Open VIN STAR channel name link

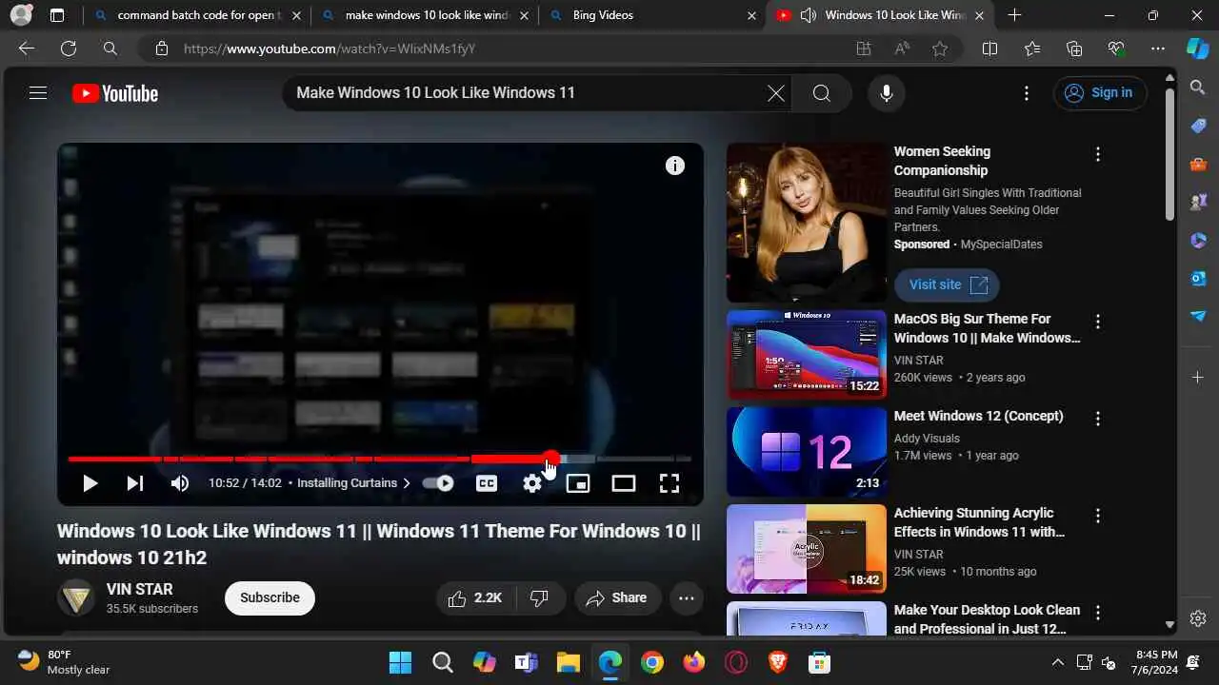(140, 589)
